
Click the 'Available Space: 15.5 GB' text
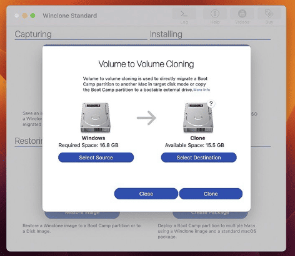click(194, 145)
